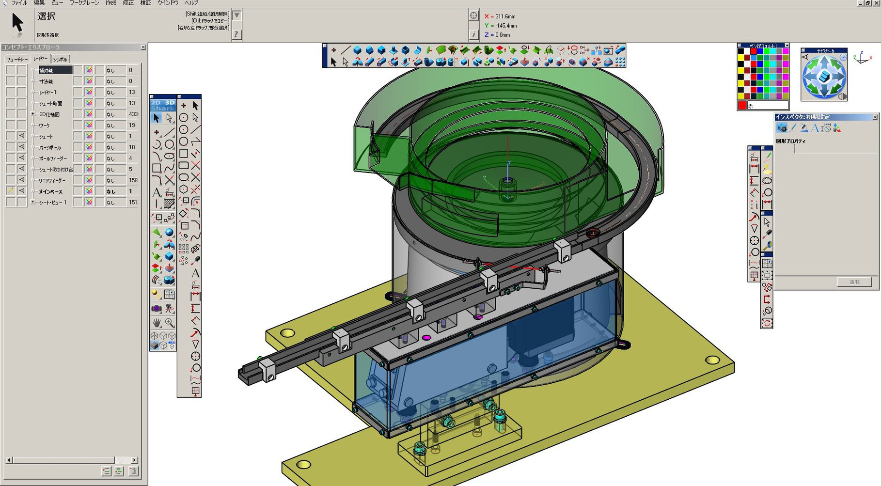This screenshot has width=882, height=486.
Task: Open the dropdown arrow beside selection hints
Action: coord(236,16)
